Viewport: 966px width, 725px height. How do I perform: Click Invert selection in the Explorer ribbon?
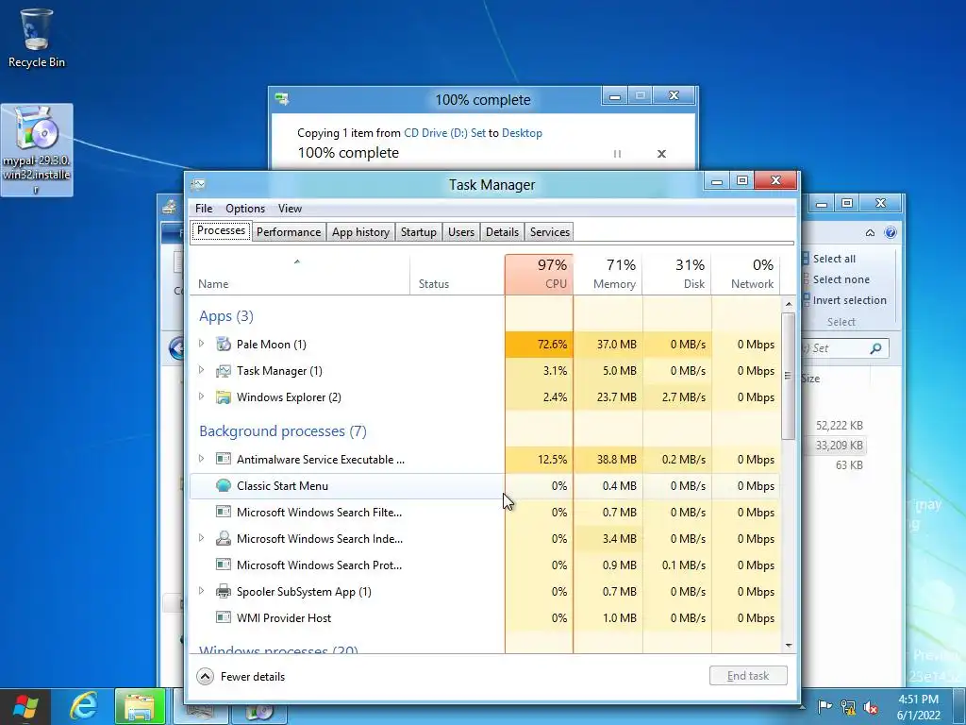tap(850, 301)
